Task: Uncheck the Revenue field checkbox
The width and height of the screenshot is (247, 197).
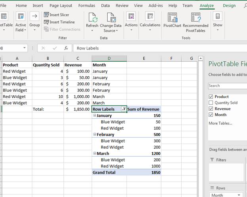Action: (211, 109)
